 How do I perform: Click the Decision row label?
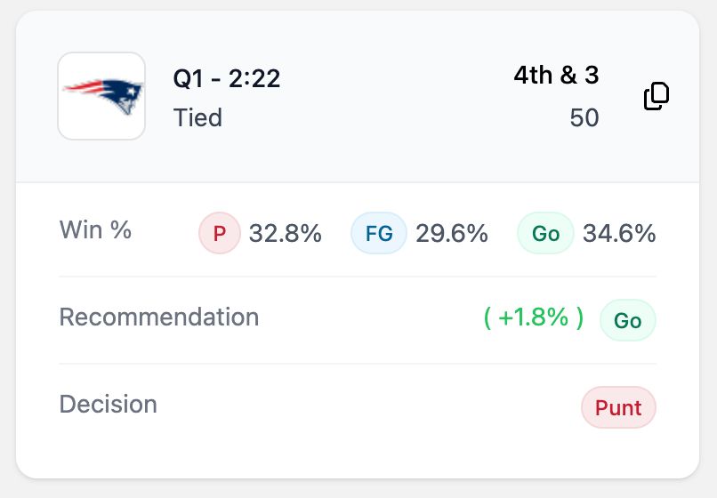tap(109, 404)
